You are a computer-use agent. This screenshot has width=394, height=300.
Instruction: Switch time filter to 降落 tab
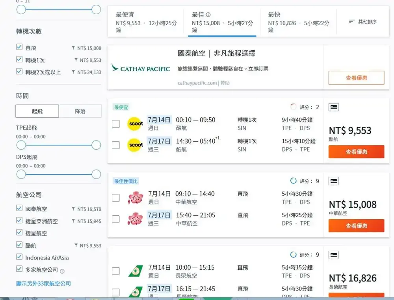click(x=80, y=111)
